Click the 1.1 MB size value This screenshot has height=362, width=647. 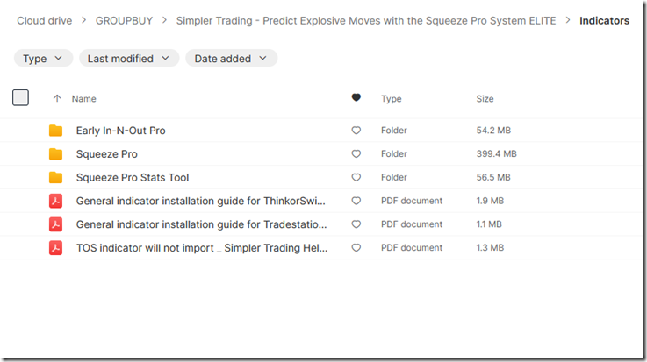[x=489, y=224]
